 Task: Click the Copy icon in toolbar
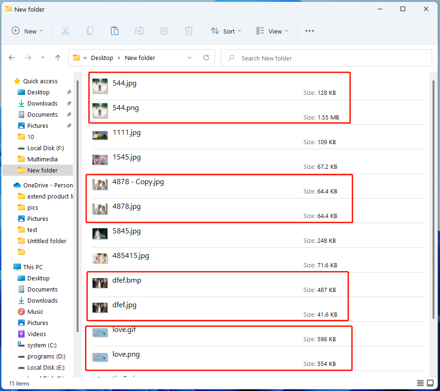point(90,31)
